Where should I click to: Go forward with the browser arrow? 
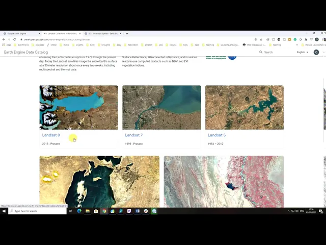pyautogui.click(x=9, y=39)
